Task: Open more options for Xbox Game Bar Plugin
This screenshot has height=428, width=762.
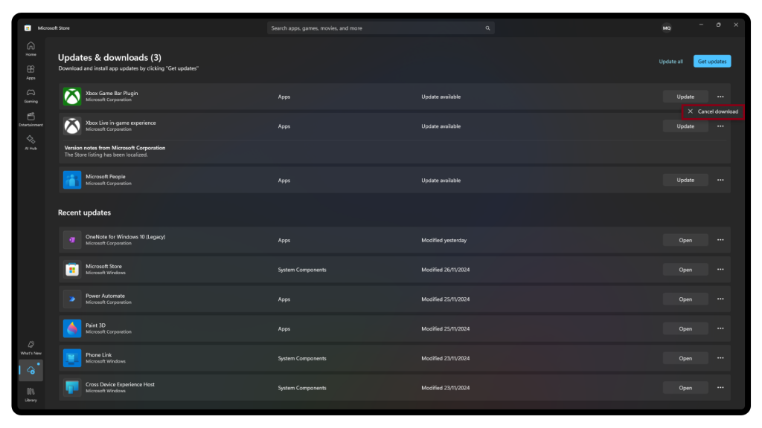Action: pos(720,97)
